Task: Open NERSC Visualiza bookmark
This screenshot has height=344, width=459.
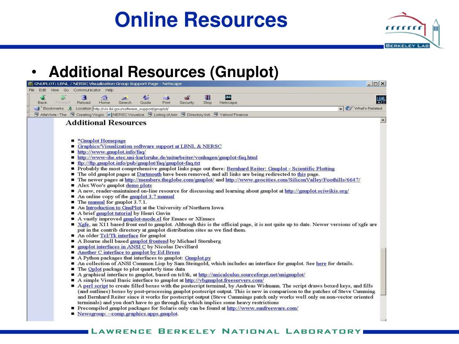Action: coord(126,115)
